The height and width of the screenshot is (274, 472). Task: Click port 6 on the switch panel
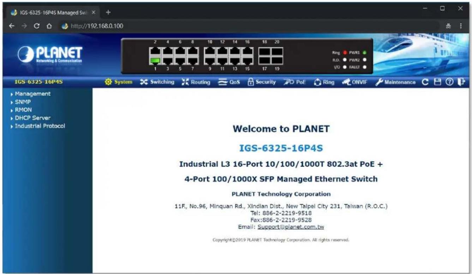[x=180, y=52]
